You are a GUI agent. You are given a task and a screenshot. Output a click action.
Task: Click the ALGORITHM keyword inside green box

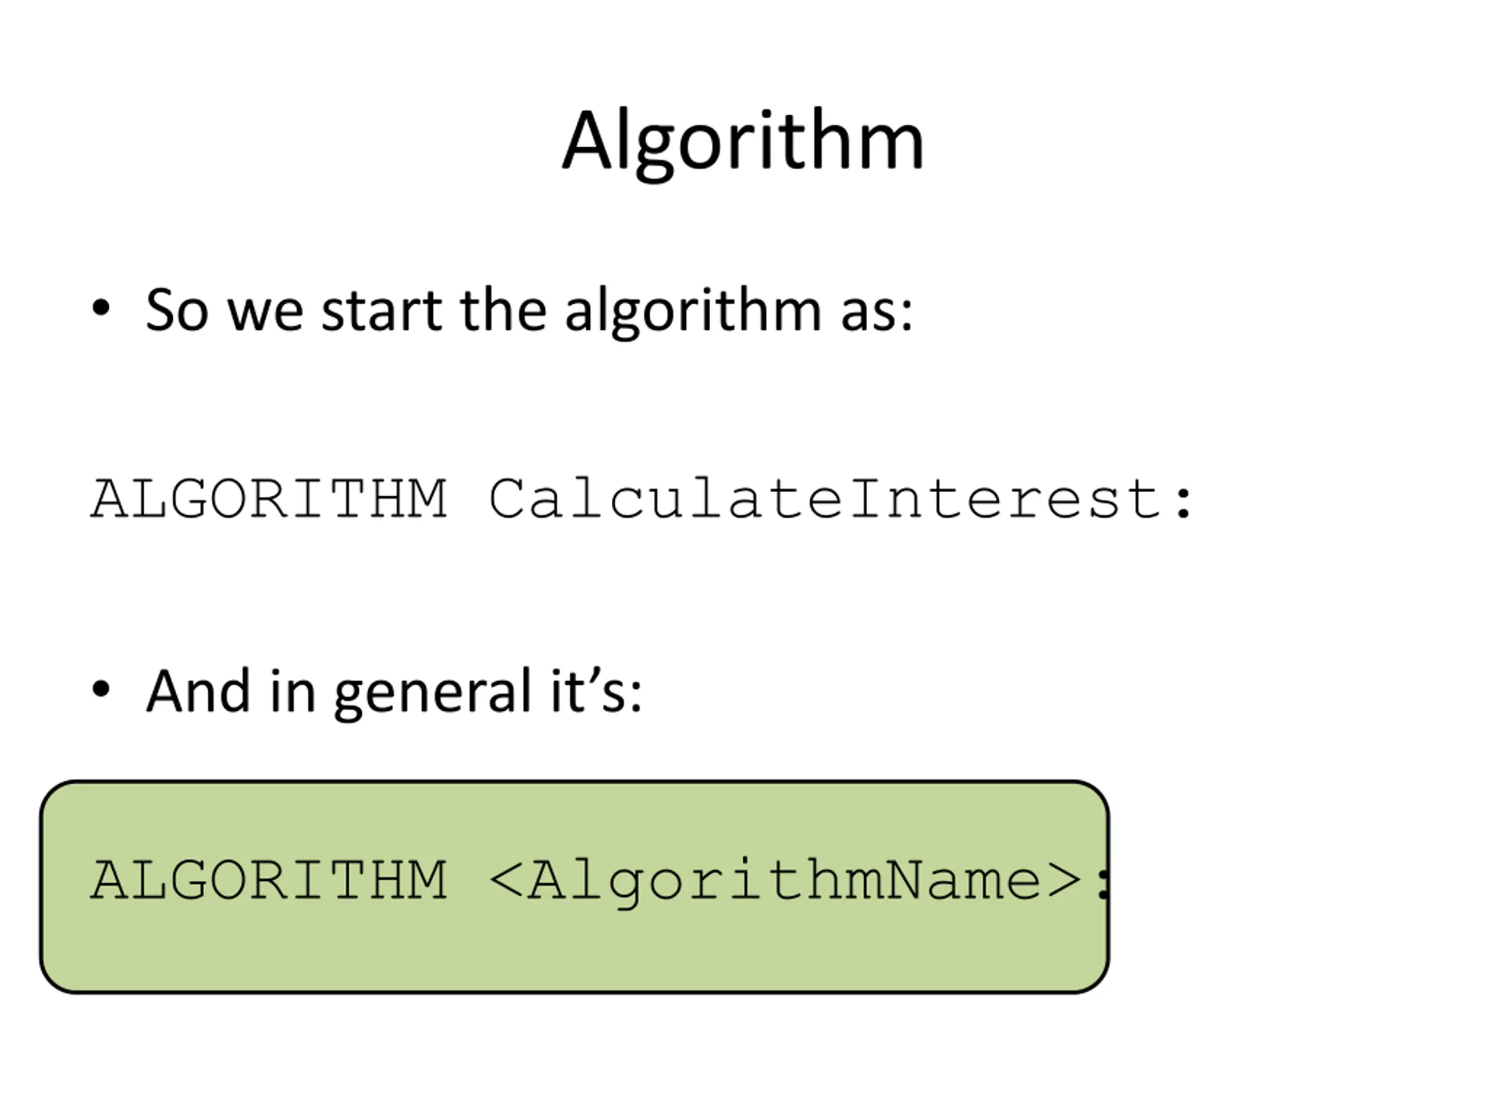click(269, 880)
